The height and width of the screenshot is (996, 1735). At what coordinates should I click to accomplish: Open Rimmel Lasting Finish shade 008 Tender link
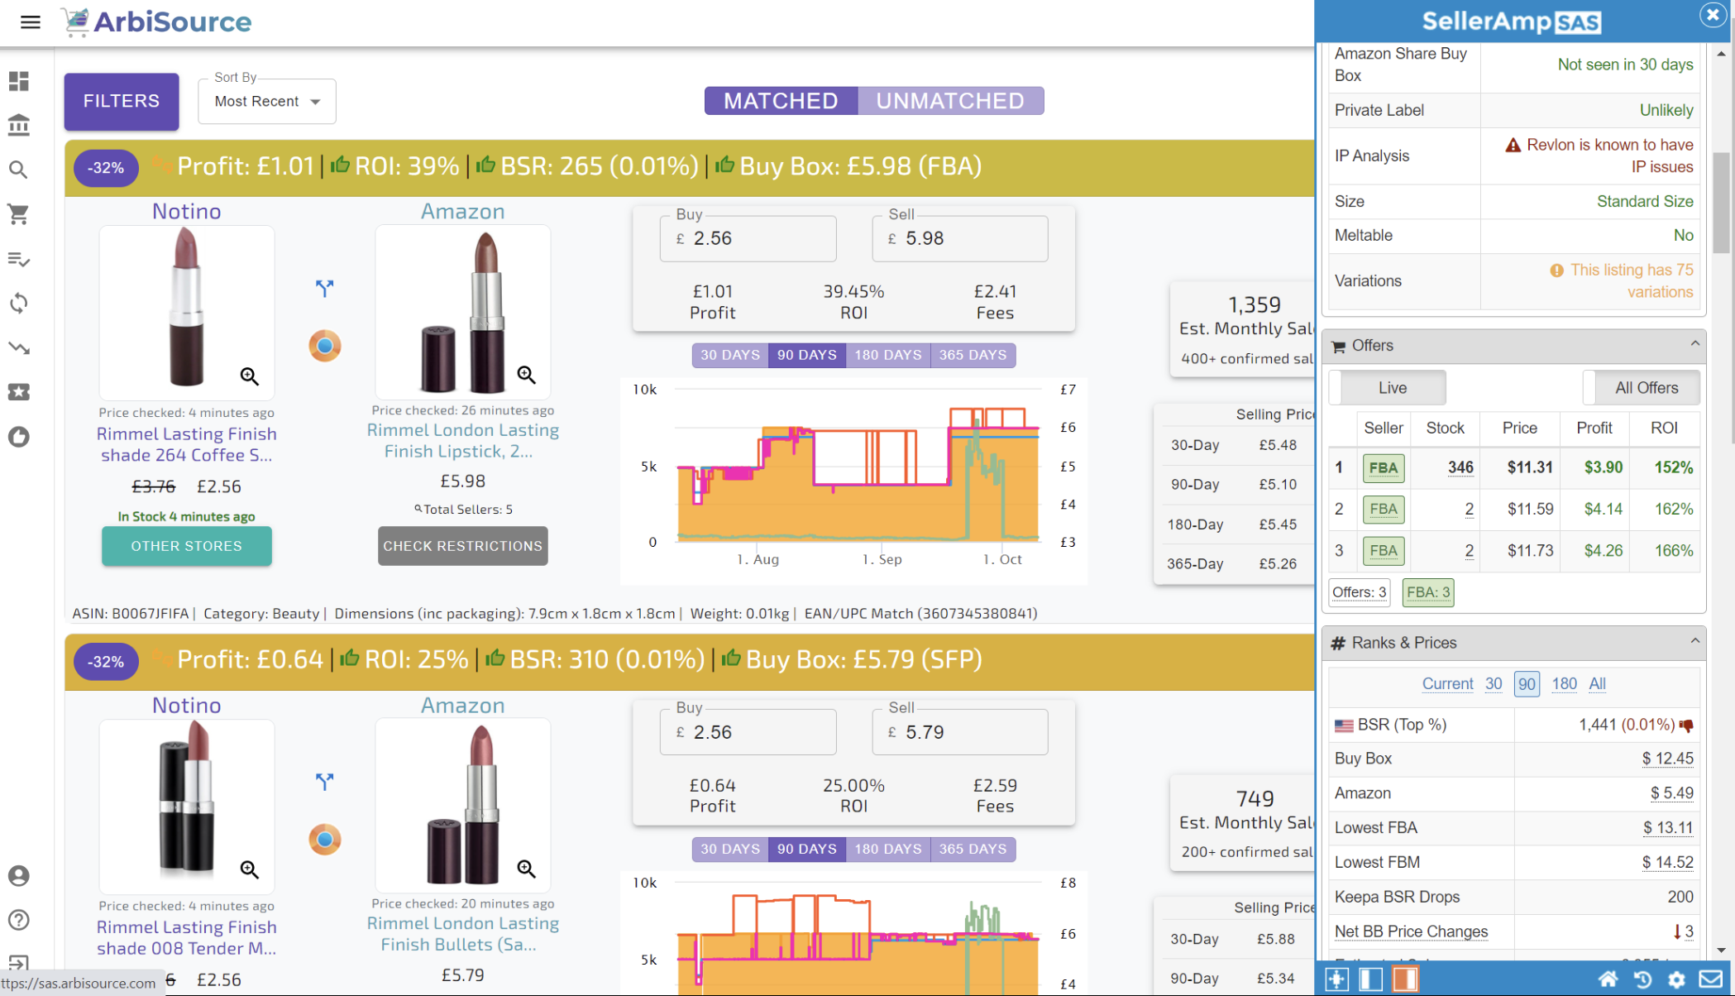187,937
